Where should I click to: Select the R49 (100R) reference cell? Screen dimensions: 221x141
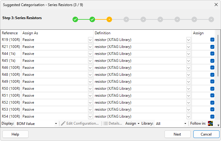pyautogui.click(x=11, y=82)
